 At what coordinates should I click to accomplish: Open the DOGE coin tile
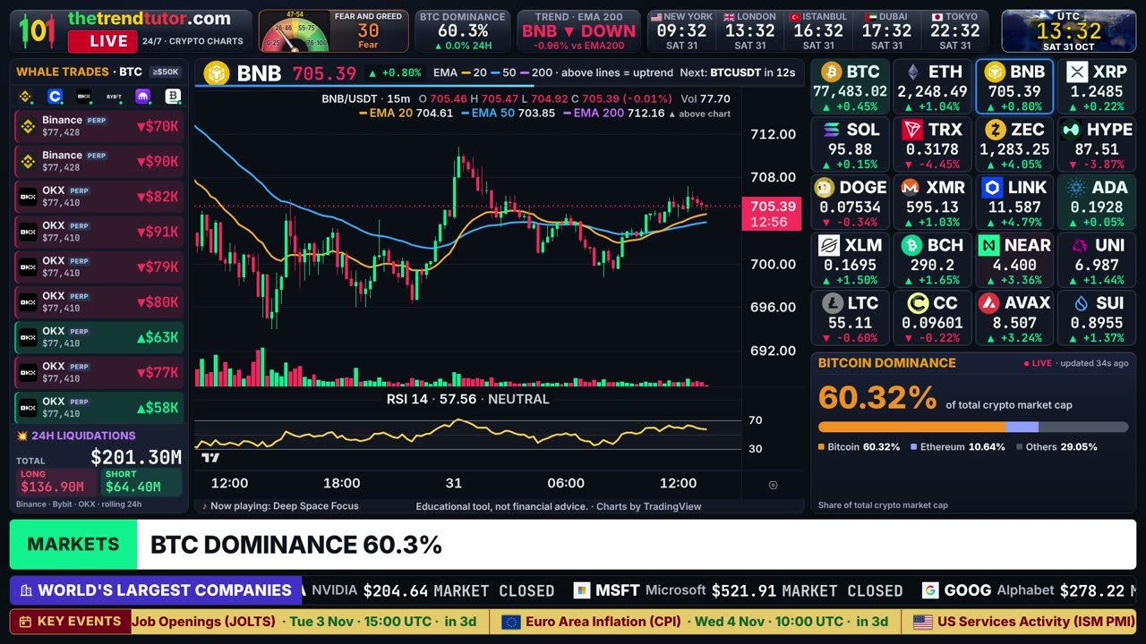coord(850,203)
